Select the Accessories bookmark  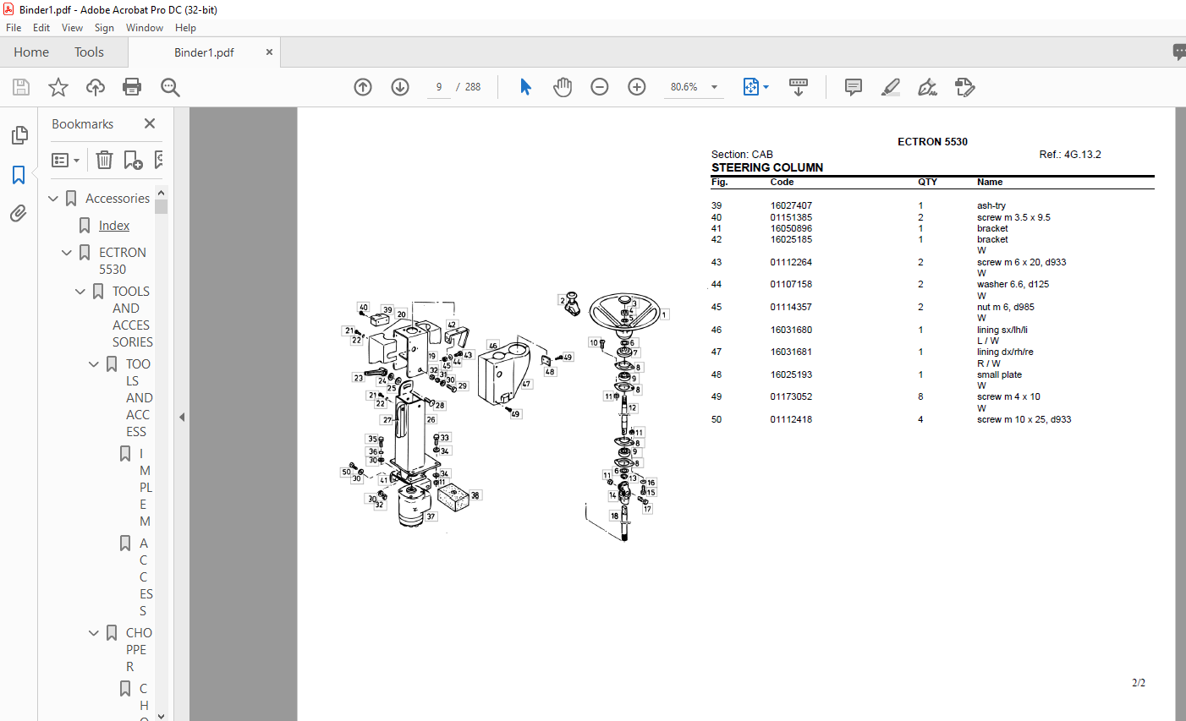coord(118,199)
